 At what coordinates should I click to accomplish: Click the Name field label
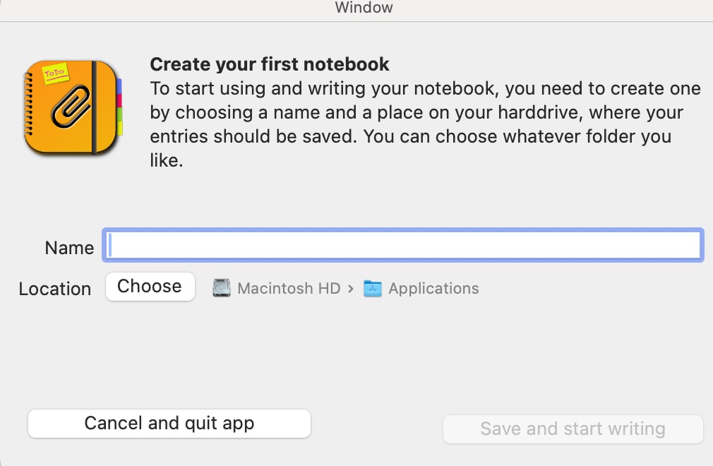(x=69, y=248)
